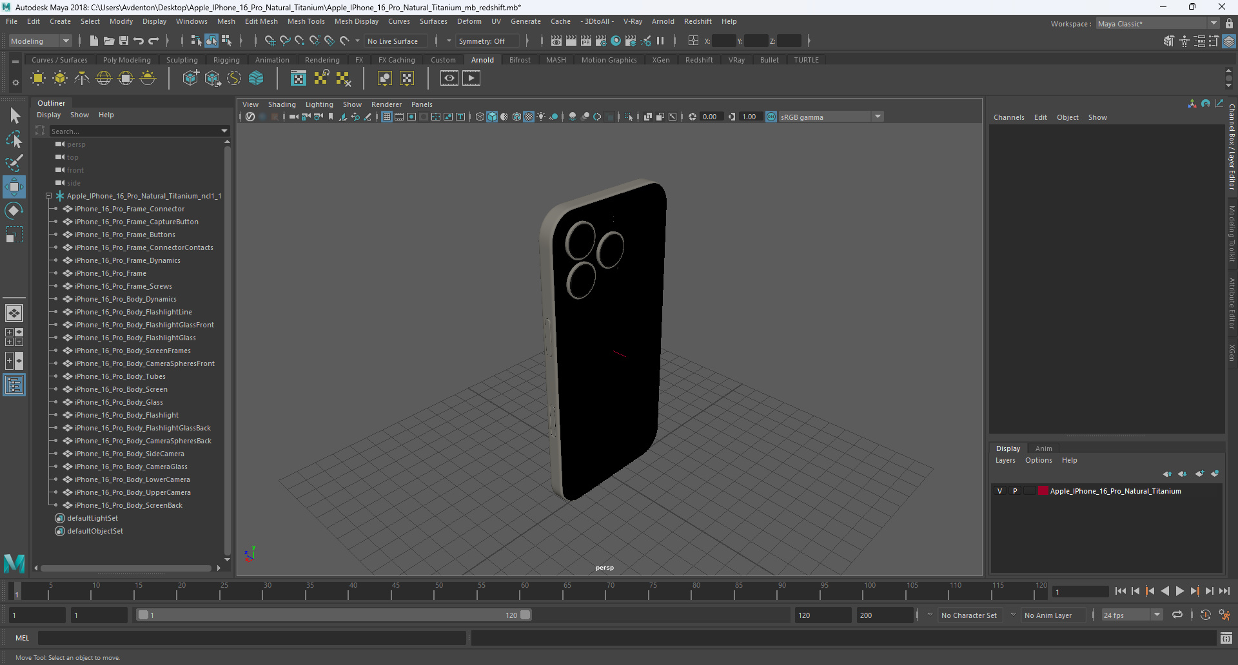Collapse the Apple_IPhone_16_Pro_Natural_Titanium_ncl1_1 group

coord(48,196)
